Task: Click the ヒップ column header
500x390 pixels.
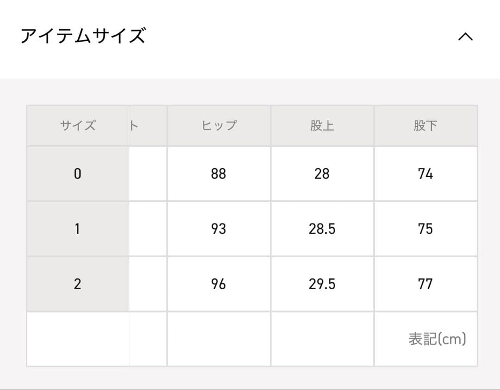Action: [219, 126]
